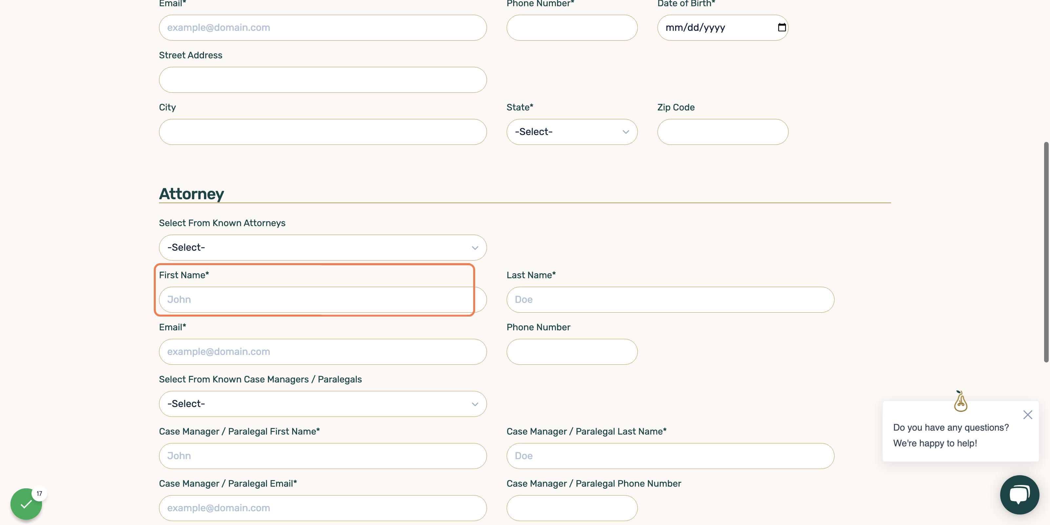The image size is (1050, 525).
Task: Click Case Manager / Paralegal First Name field
Action: pos(323,456)
